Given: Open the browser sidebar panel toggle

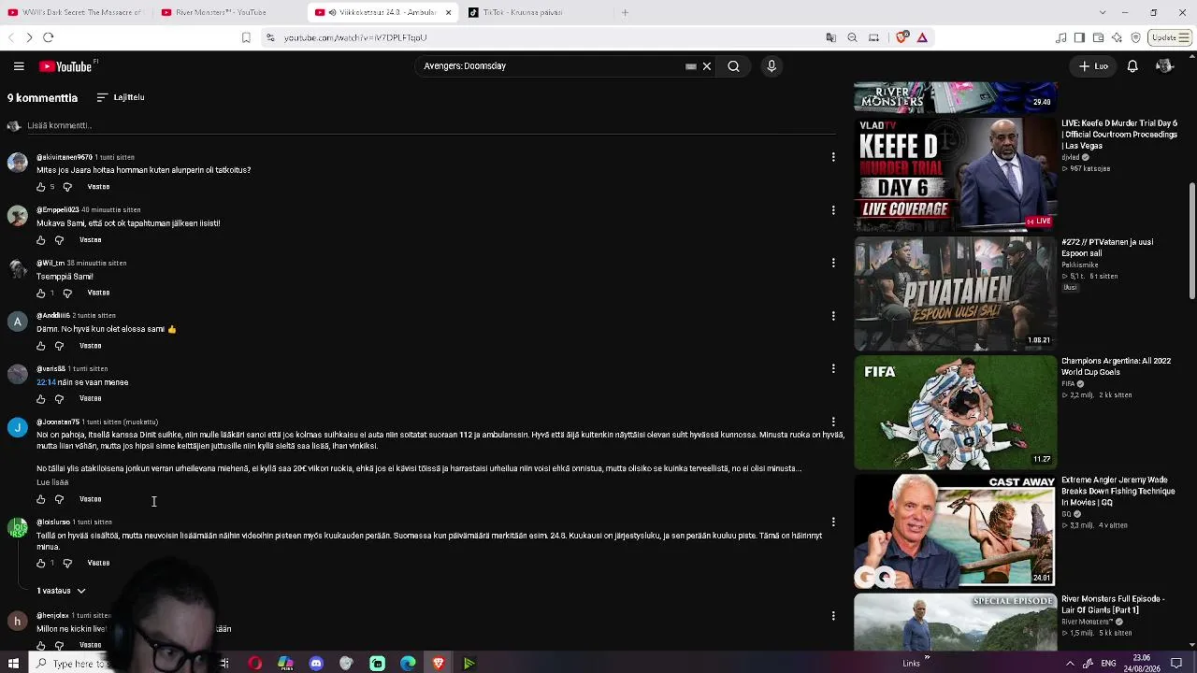Looking at the screenshot, I should tap(1079, 37).
